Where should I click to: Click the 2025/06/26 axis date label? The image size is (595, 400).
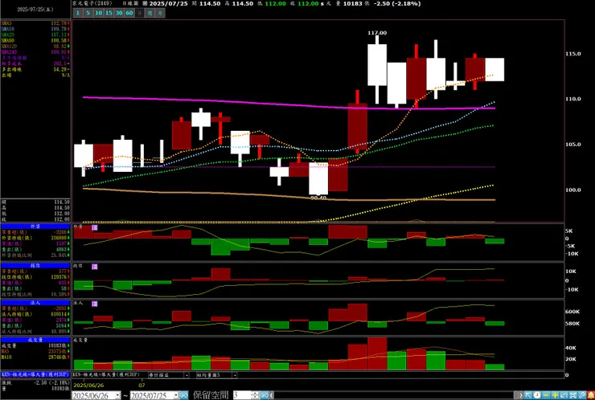[x=88, y=386]
